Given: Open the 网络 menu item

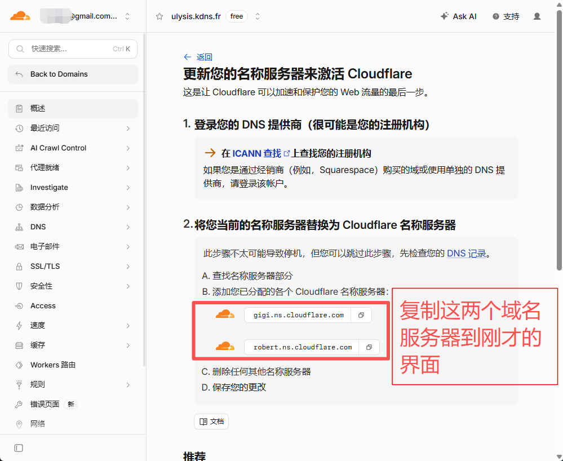Looking at the screenshot, I should click(x=73, y=424).
